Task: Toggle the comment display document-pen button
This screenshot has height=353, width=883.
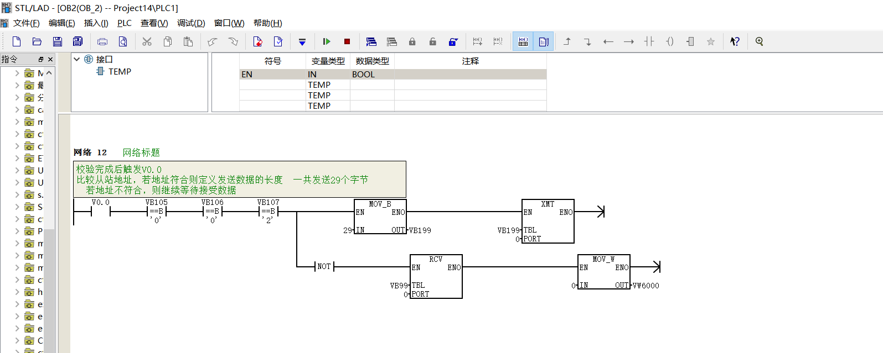Action: pyautogui.click(x=544, y=41)
